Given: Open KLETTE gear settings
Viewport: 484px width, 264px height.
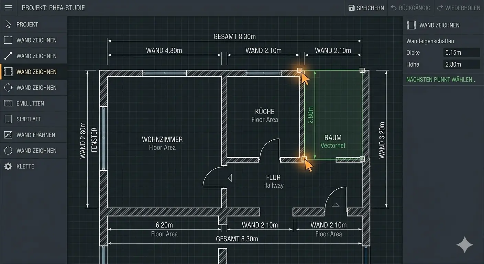Looking at the screenshot, I should [33, 166].
